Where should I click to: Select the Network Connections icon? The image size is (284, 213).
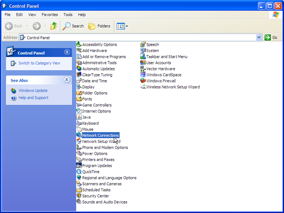[x=79, y=135]
